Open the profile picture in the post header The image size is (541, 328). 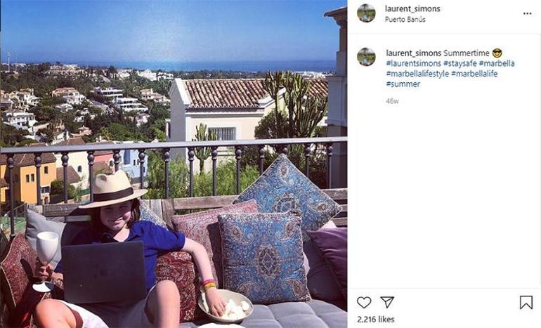point(366,13)
